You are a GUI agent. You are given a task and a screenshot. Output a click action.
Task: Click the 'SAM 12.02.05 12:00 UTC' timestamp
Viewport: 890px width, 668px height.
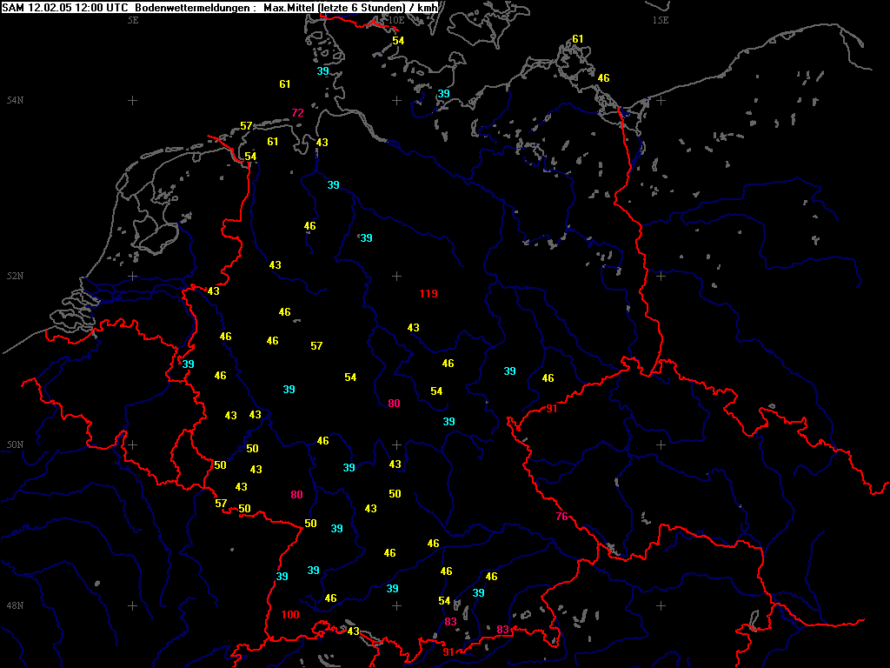[x=66, y=7]
